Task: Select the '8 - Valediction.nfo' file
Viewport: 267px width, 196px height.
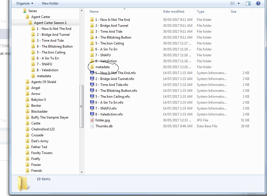Action: [109, 114]
